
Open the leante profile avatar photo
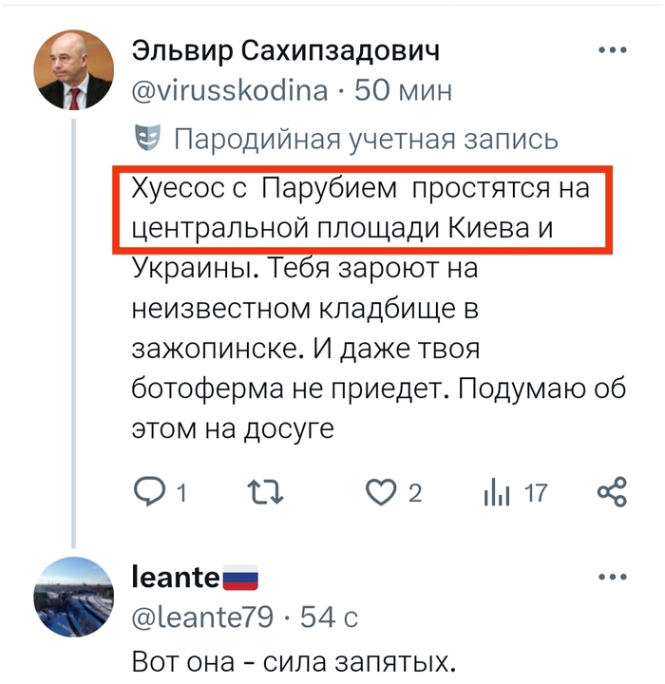(74, 597)
